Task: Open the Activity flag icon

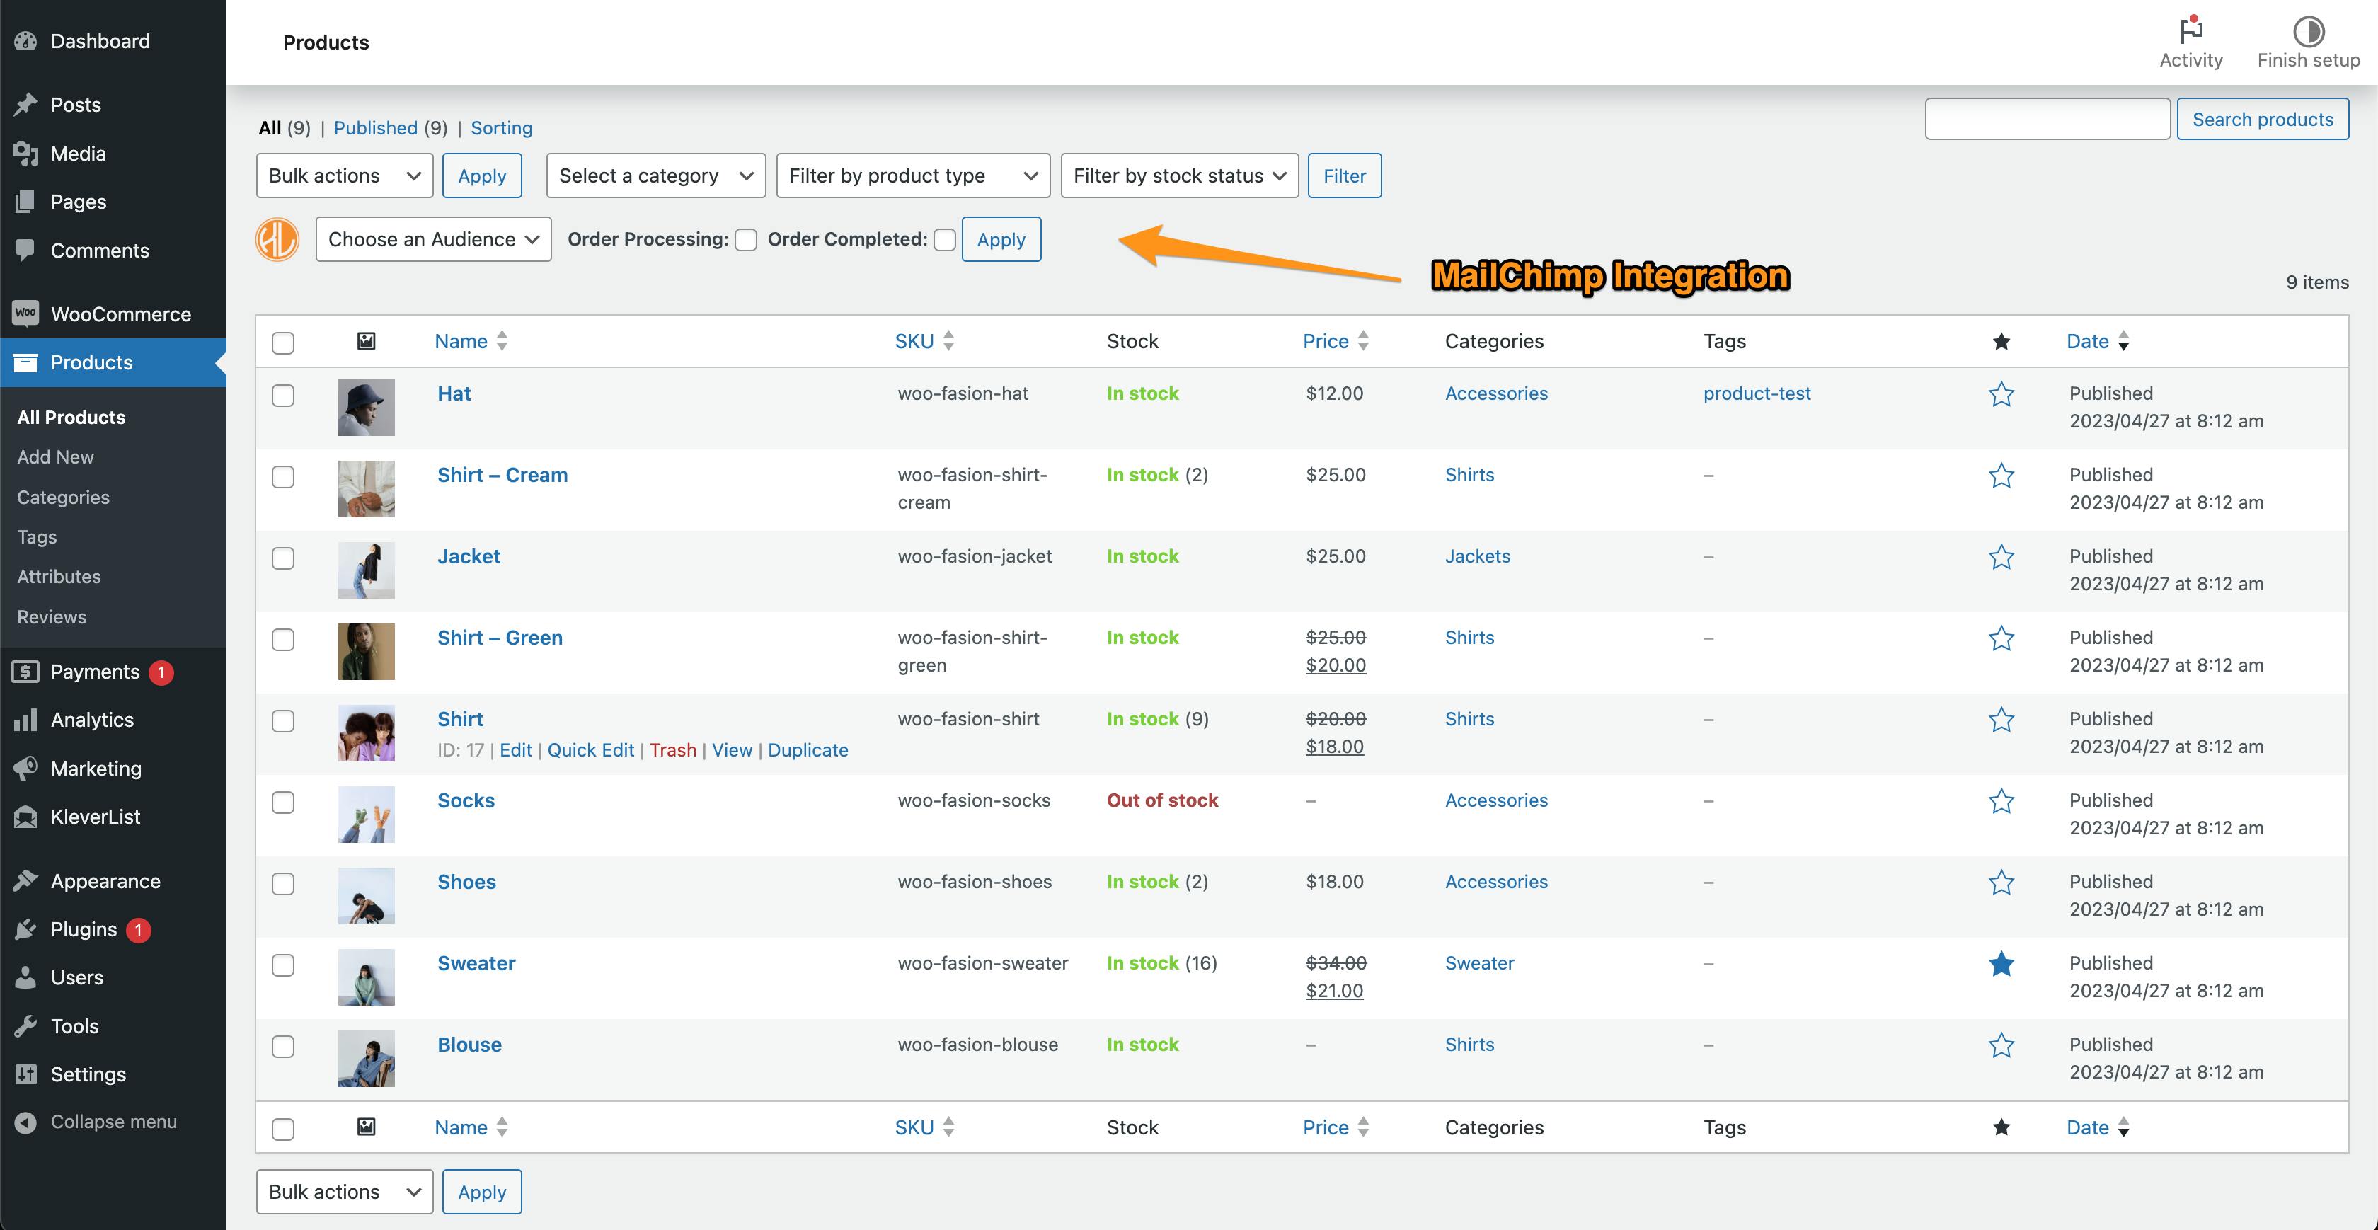Action: pos(2190,30)
